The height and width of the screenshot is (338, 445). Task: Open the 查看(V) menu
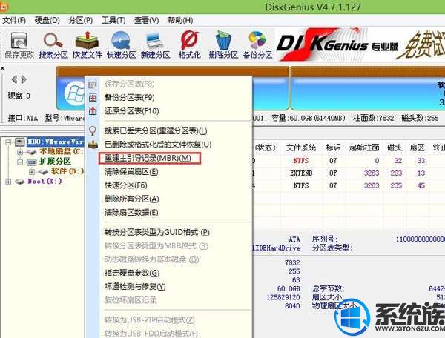pyautogui.click(x=146, y=21)
